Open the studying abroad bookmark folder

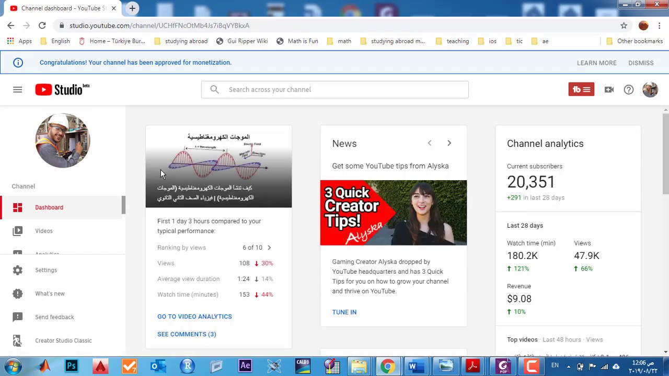(181, 41)
